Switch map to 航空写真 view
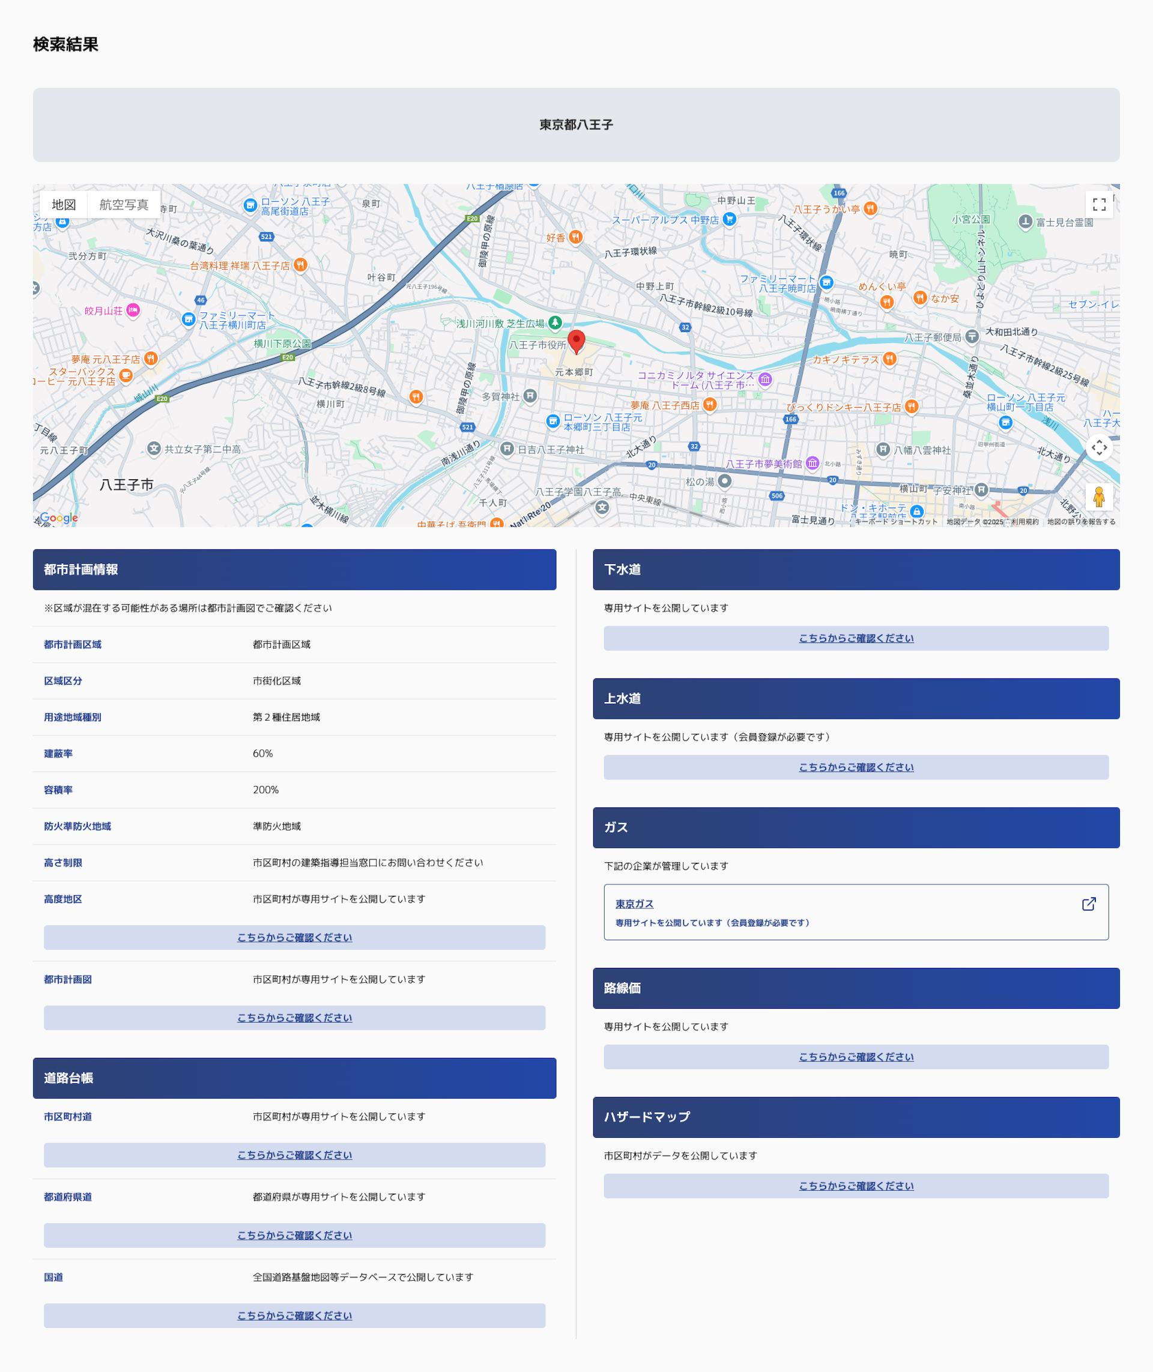Viewport: 1153px width, 1372px height. [124, 205]
